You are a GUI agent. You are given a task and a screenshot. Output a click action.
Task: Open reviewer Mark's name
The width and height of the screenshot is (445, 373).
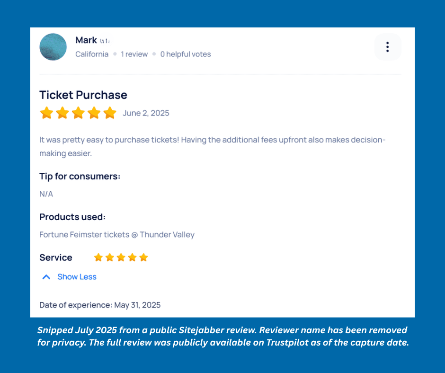click(x=86, y=40)
